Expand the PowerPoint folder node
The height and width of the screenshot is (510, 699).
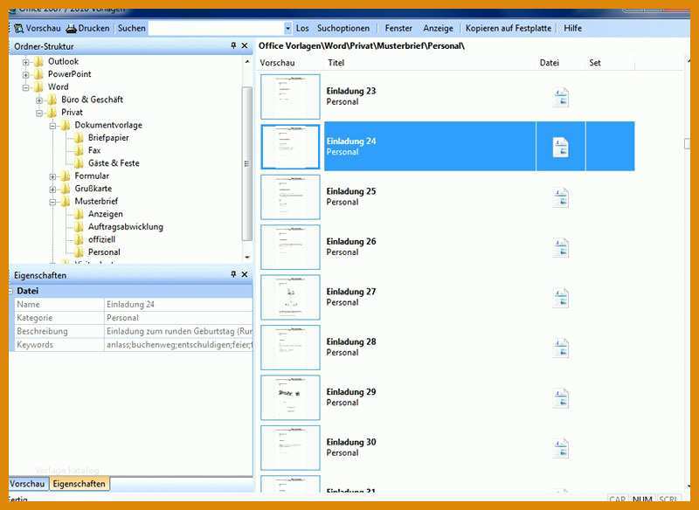tap(26, 74)
